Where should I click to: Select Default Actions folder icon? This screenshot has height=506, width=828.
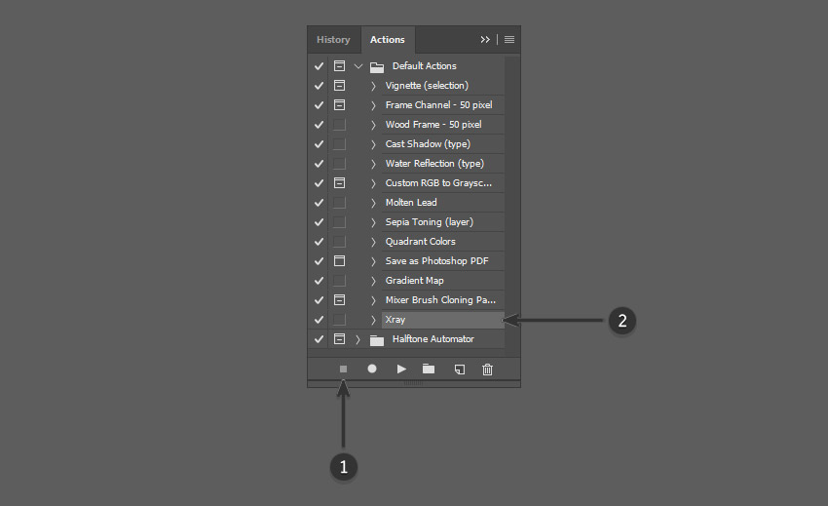(x=377, y=66)
